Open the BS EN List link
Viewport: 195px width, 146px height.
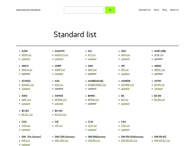click(x=160, y=100)
